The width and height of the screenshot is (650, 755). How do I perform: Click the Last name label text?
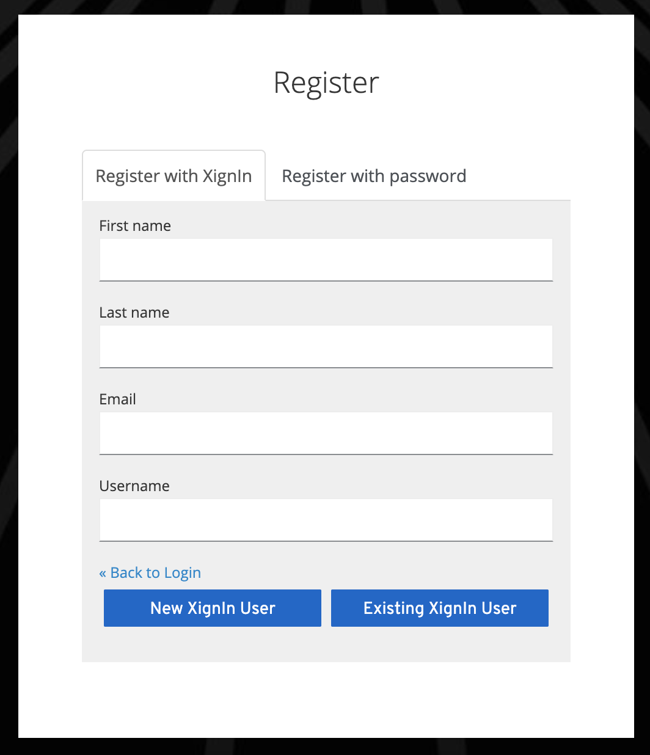tap(134, 313)
